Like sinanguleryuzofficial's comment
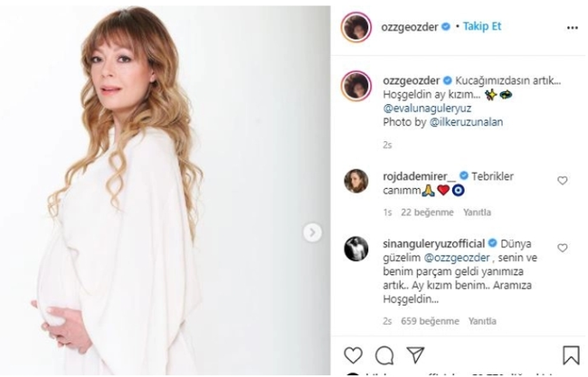 563,248
